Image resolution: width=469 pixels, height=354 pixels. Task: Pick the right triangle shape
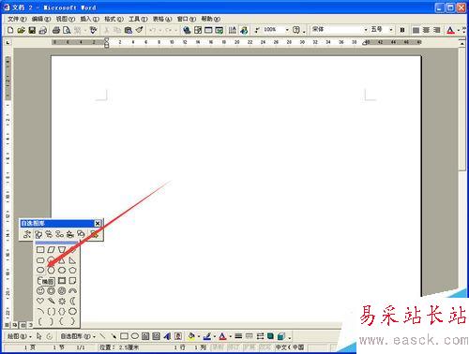pos(72,260)
